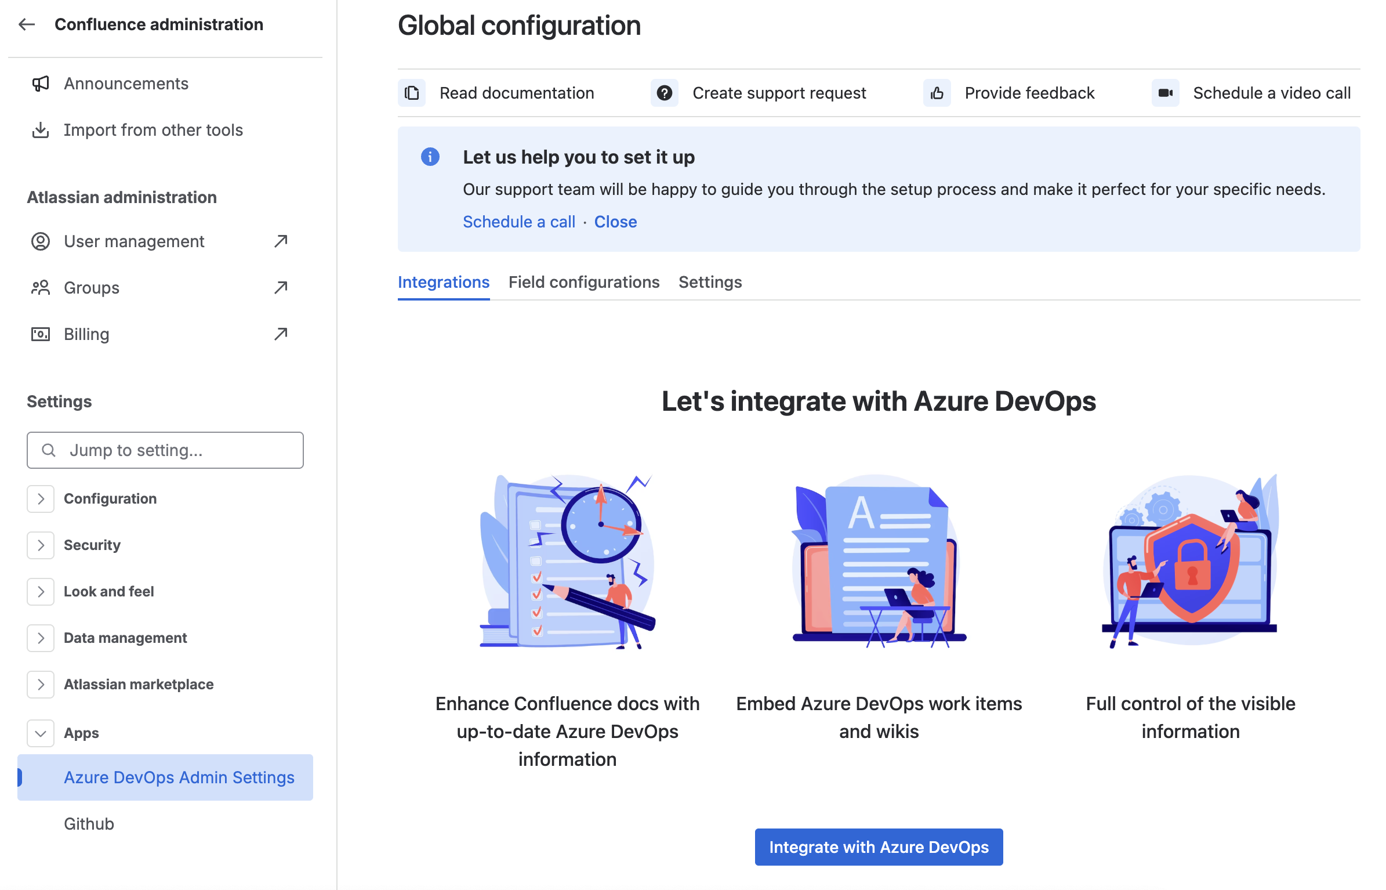Click the Provide feedback thumbs-up icon
Screen dimensions: 1386x890
pos(937,93)
